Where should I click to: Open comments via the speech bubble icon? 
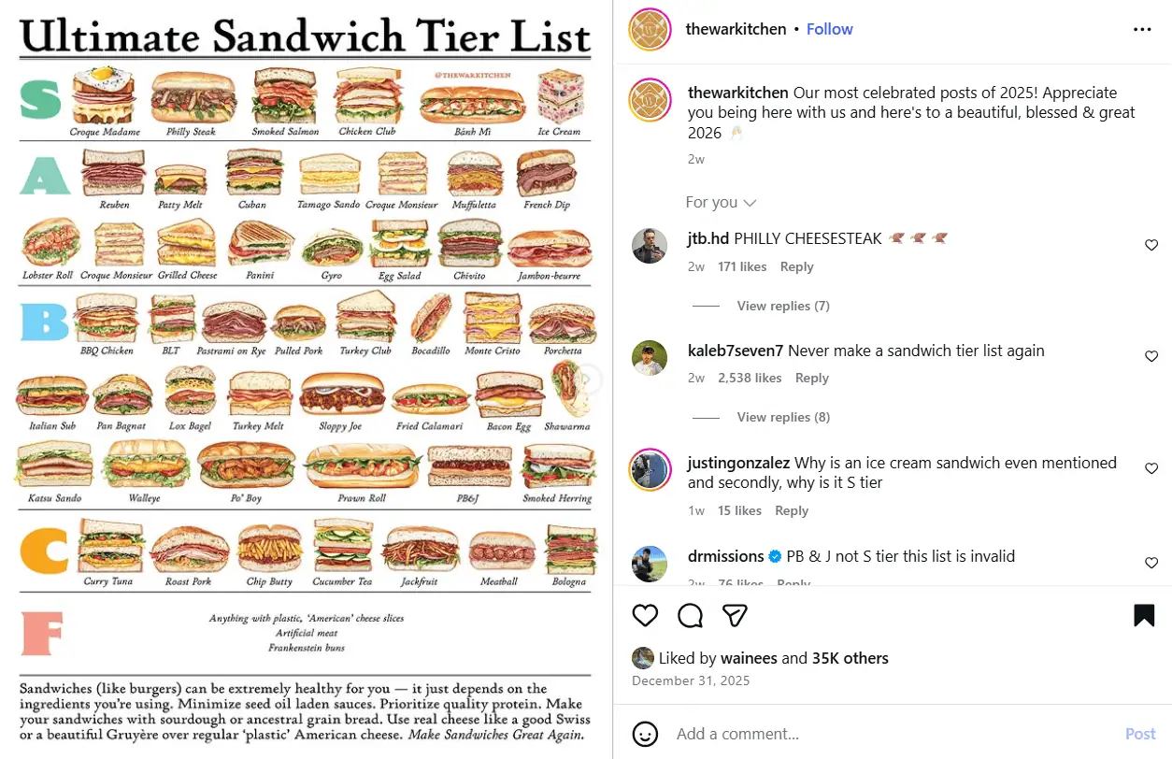(x=690, y=615)
